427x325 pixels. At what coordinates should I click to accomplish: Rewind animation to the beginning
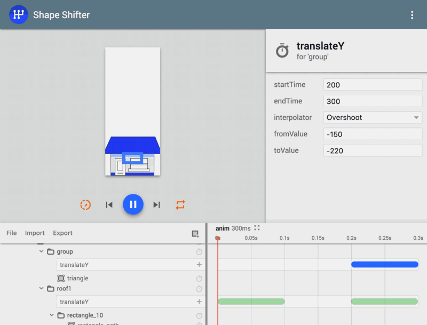click(109, 205)
